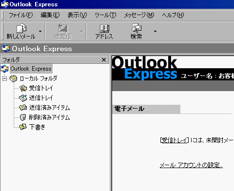Open the メール アカウントの設定 link
The width and height of the screenshot is (234, 191).
click(191, 165)
